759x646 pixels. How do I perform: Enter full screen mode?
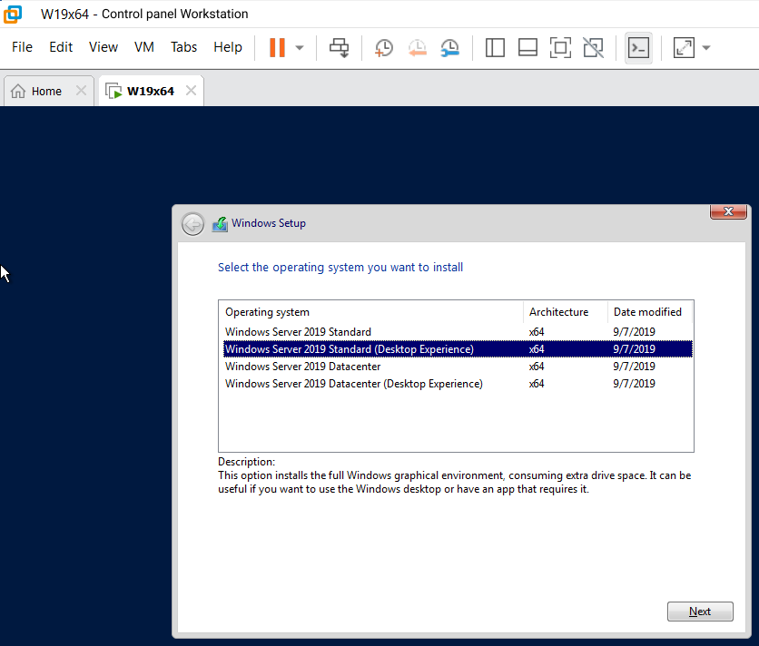(x=560, y=47)
